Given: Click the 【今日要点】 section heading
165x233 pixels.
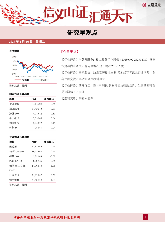Looking at the screenshot, I should click(70, 52).
